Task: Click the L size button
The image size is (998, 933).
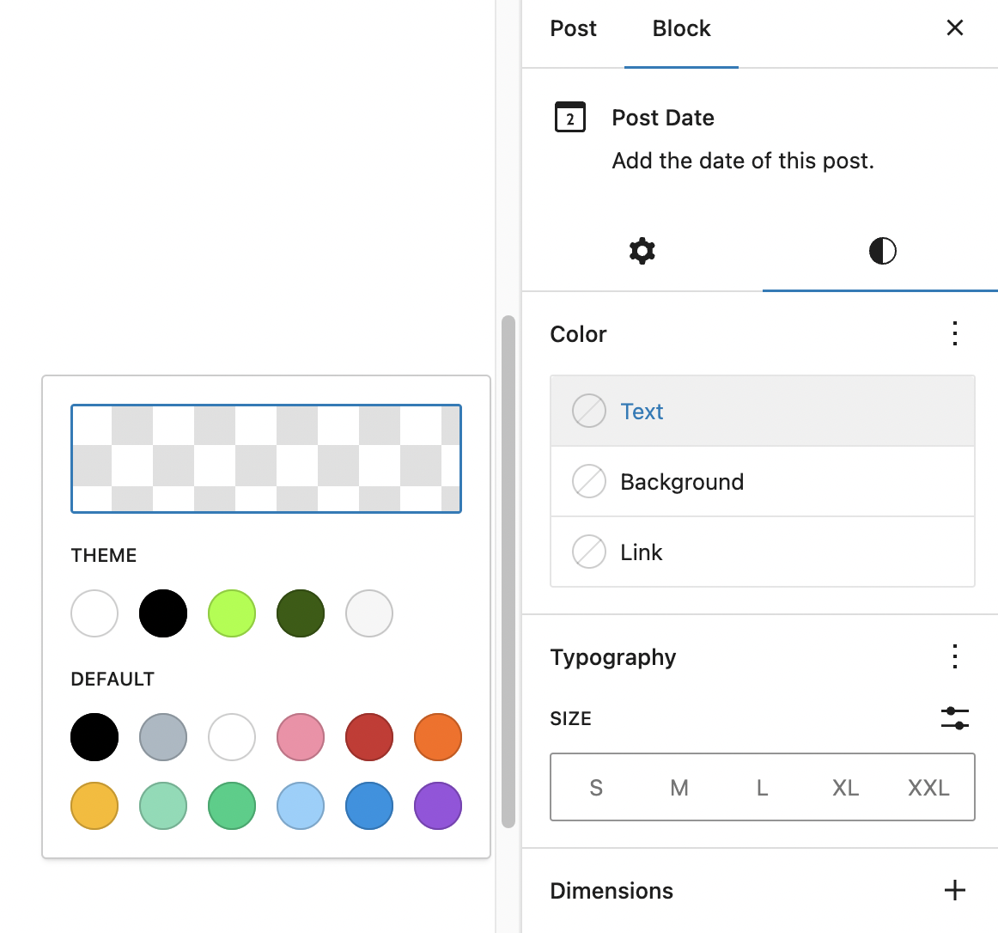Action: click(x=762, y=787)
